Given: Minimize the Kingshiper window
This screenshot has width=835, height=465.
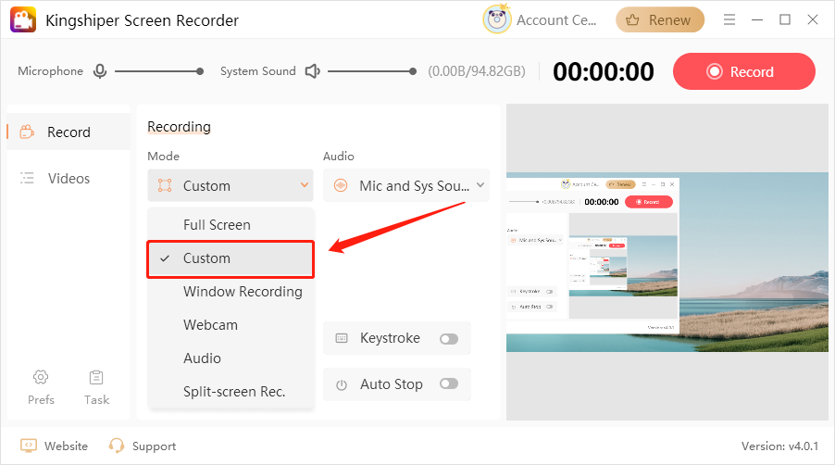Looking at the screenshot, I should [756, 19].
